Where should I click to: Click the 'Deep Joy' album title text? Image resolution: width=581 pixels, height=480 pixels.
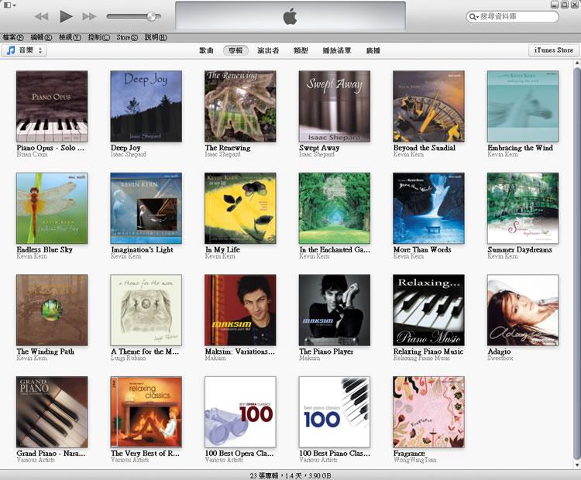pyautogui.click(x=125, y=148)
